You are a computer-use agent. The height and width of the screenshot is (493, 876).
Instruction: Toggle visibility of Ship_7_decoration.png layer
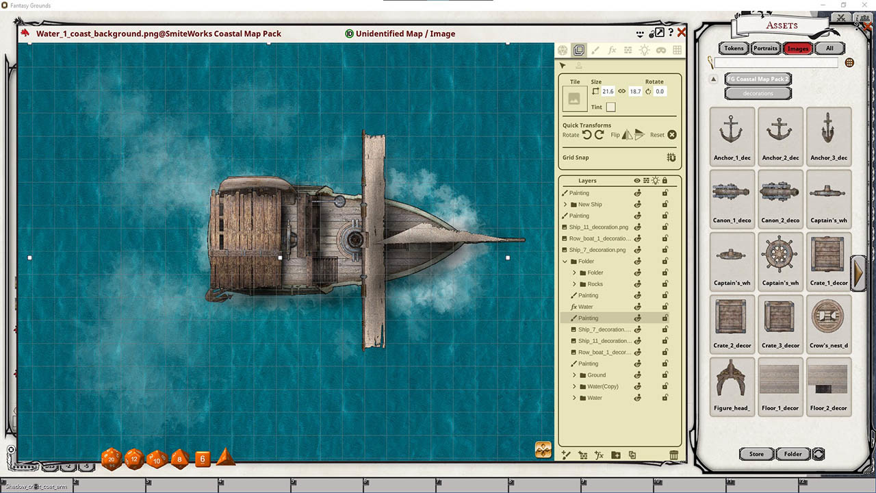(x=637, y=250)
